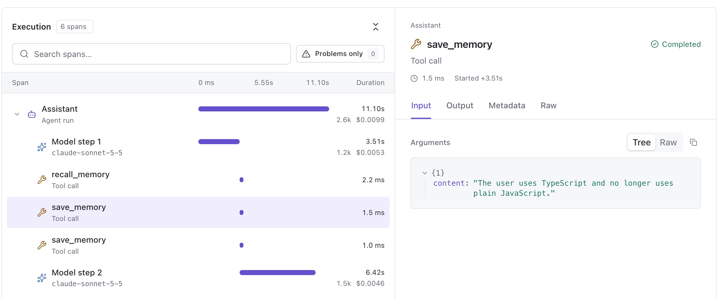
Task: Click the 11.10s duration value
Action: coord(373,109)
